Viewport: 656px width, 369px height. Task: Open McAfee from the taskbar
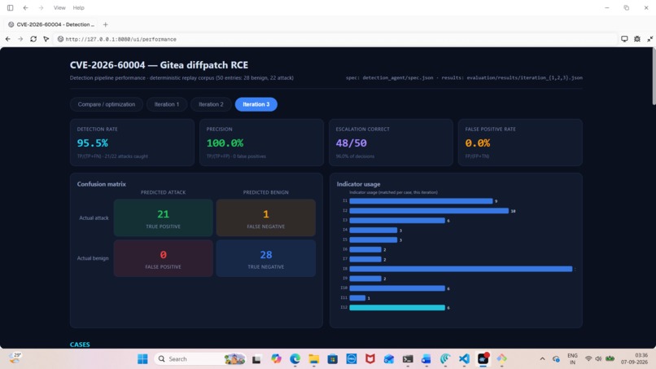pyautogui.click(x=370, y=359)
